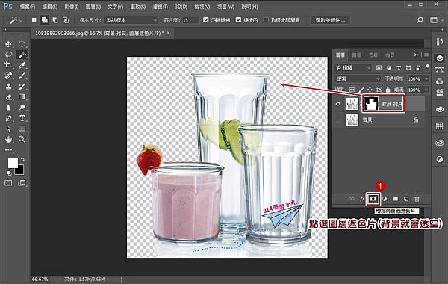
Task: Enable Sample All Layers (取樣全部圖層) checkbox
Action: 266,19
